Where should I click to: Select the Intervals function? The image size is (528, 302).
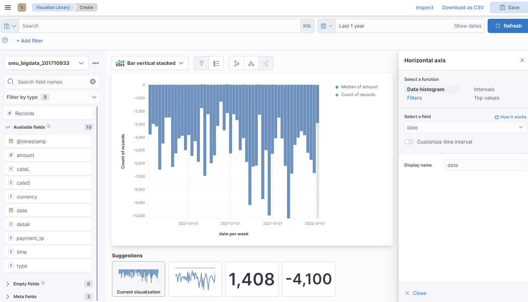pyautogui.click(x=484, y=89)
